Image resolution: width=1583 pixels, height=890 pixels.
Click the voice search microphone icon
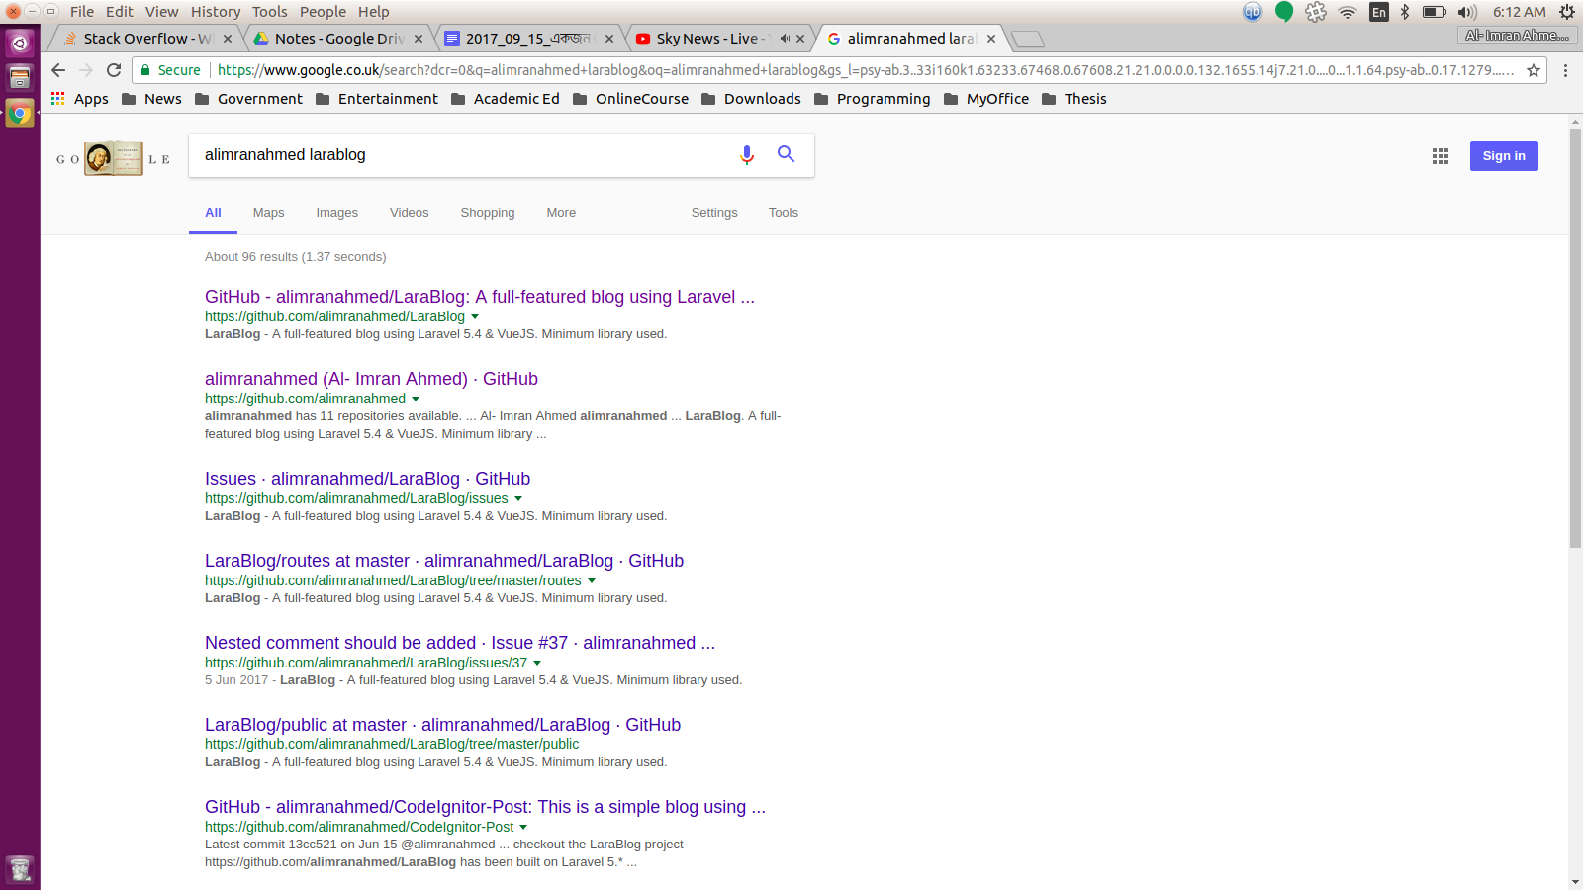[747, 155]
